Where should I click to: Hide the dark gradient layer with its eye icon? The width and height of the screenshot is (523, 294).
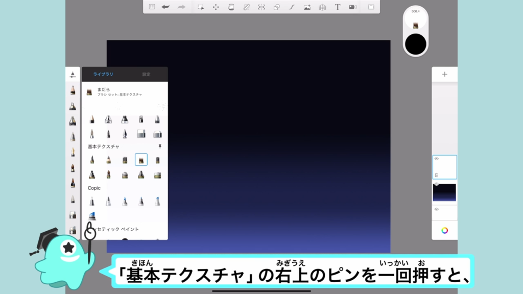pyautogui.click(x=436, y=184)
